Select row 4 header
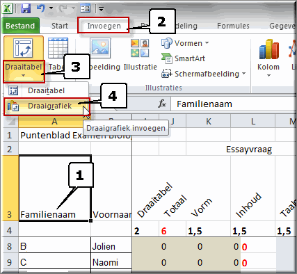 click(x=9, y=230)
